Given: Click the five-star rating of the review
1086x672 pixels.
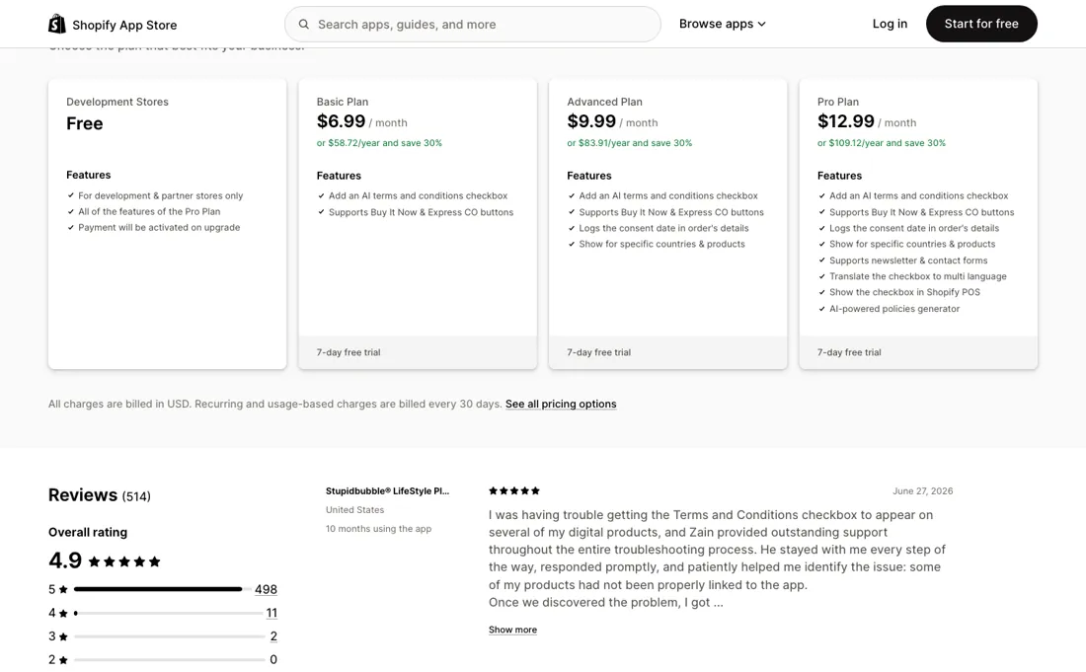Looking at the screenshot, I should point(514,490).
